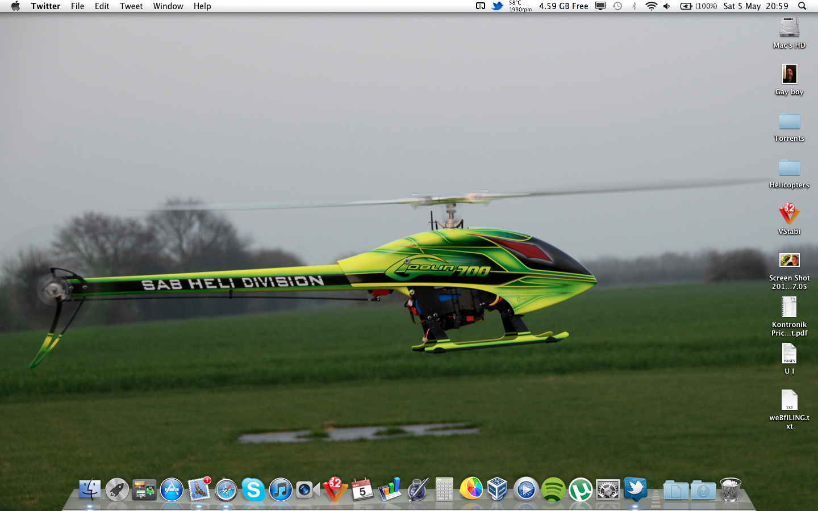Open the volume control in menu bar
Viewport: 818px width, 511px height.
click(x=667, y=6)
